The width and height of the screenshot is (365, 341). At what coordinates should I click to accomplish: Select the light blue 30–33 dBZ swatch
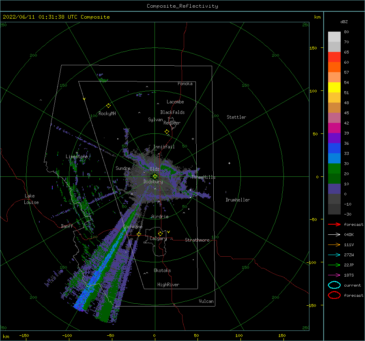[x=334, y=159]
